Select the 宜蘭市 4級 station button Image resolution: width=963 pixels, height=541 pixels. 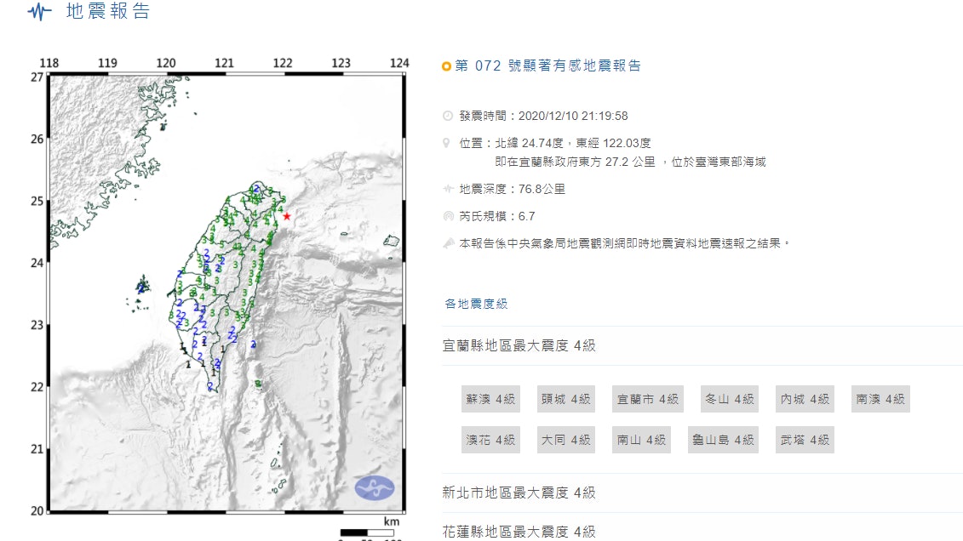coord(647,399)
